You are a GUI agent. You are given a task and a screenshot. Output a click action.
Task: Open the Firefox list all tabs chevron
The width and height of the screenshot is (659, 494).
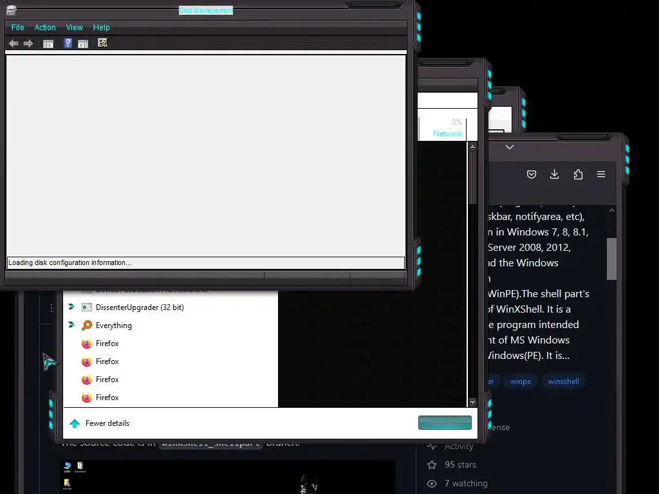click(510, 147)
